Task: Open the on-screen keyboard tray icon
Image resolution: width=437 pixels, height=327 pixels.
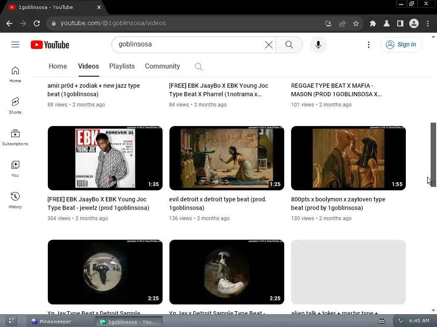Action: (x=382, y=321)
